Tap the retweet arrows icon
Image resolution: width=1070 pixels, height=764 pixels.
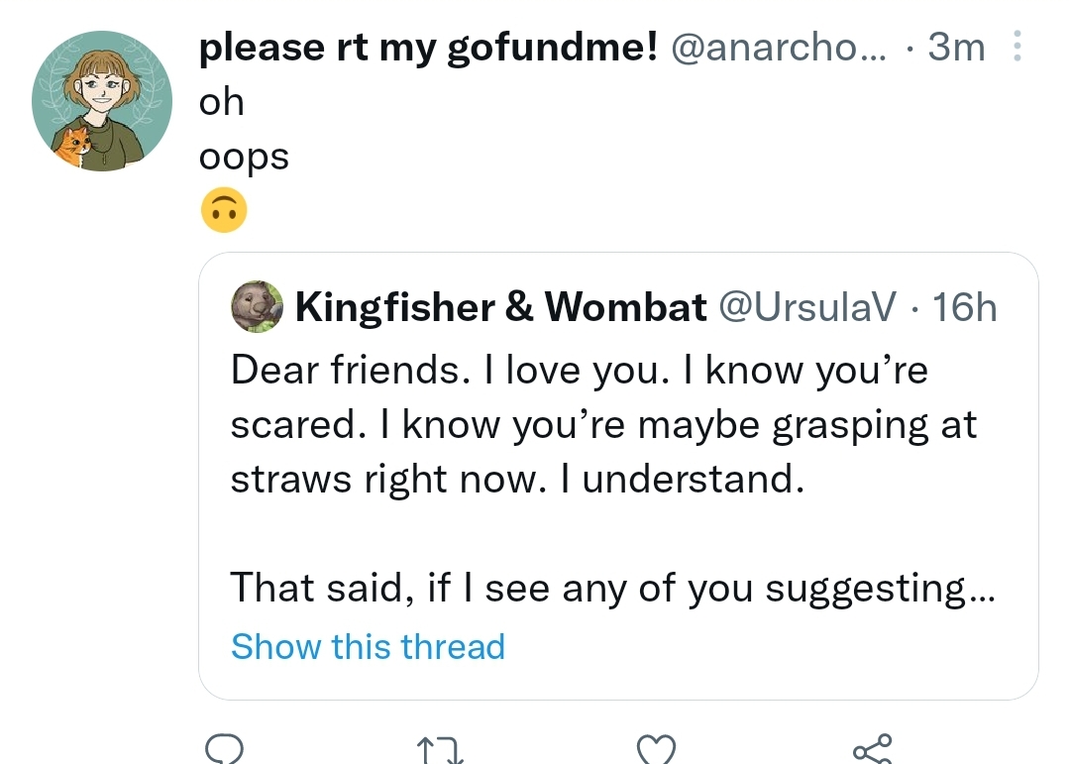coord(440,750)
